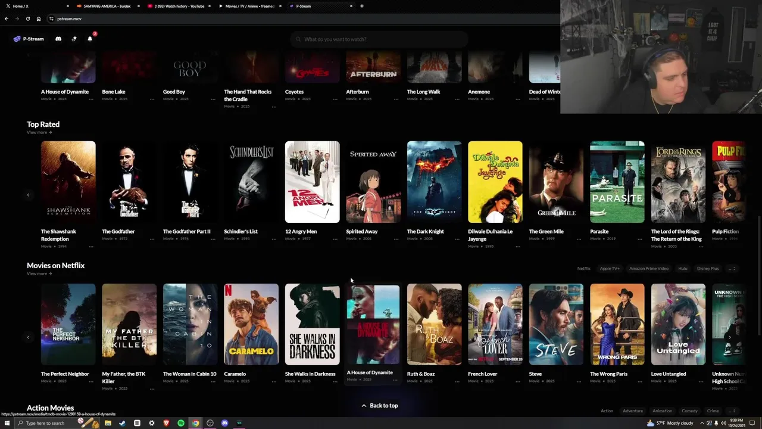Click the browser home icon
This screenshot has width=762, height=429.
pyautogui.click(x=39, y=18)
